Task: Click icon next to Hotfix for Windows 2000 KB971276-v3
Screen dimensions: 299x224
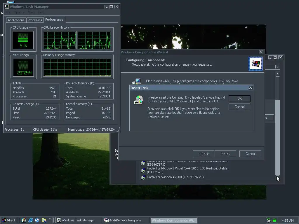Action: point(143,177)
